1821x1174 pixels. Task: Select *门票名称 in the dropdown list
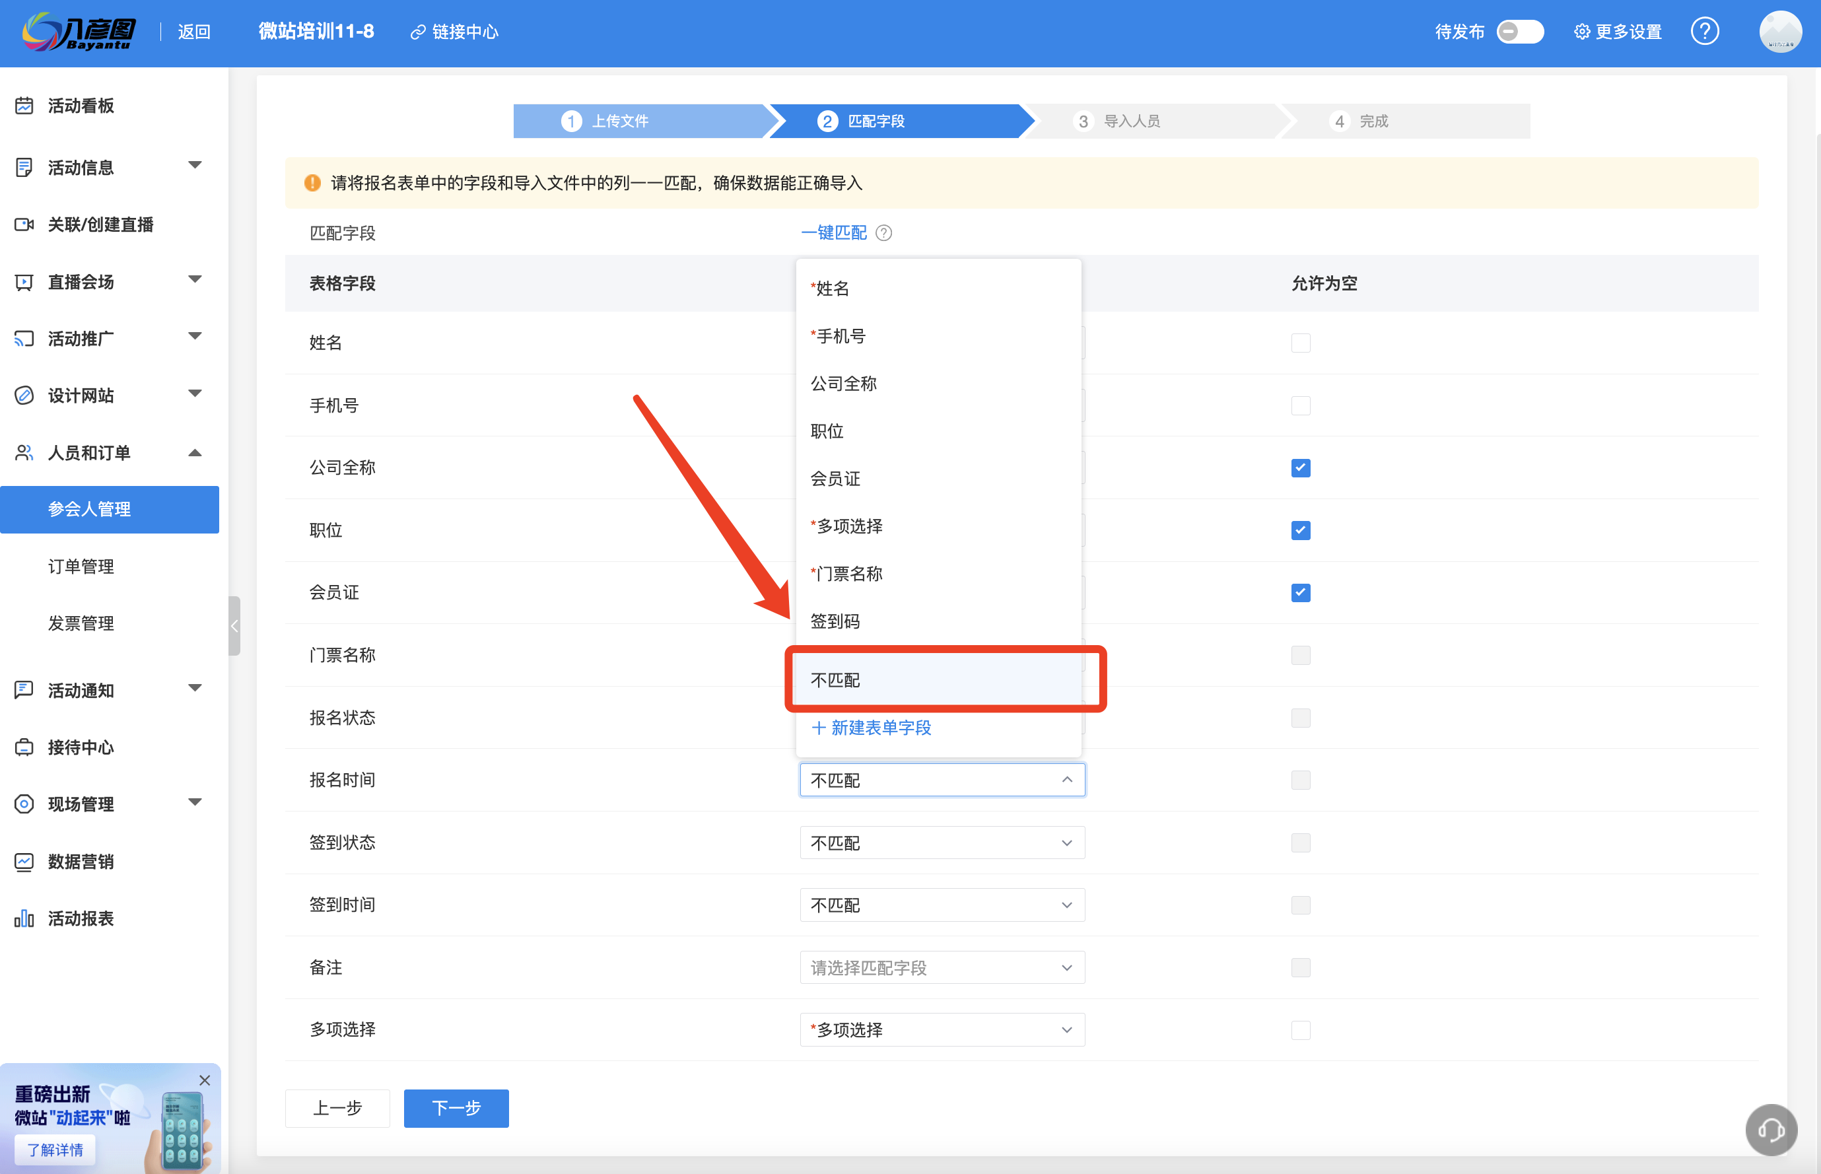tap(938, 574)
